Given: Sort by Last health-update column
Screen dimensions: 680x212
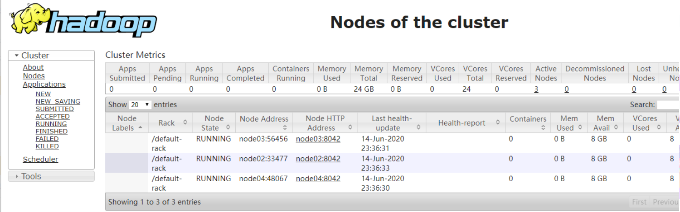Looking at the screenshot, I should tap(392, 123).
